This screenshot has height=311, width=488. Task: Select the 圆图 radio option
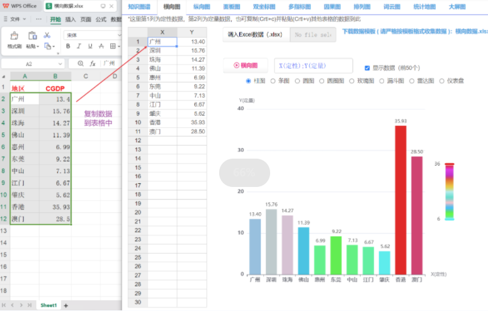297,81
